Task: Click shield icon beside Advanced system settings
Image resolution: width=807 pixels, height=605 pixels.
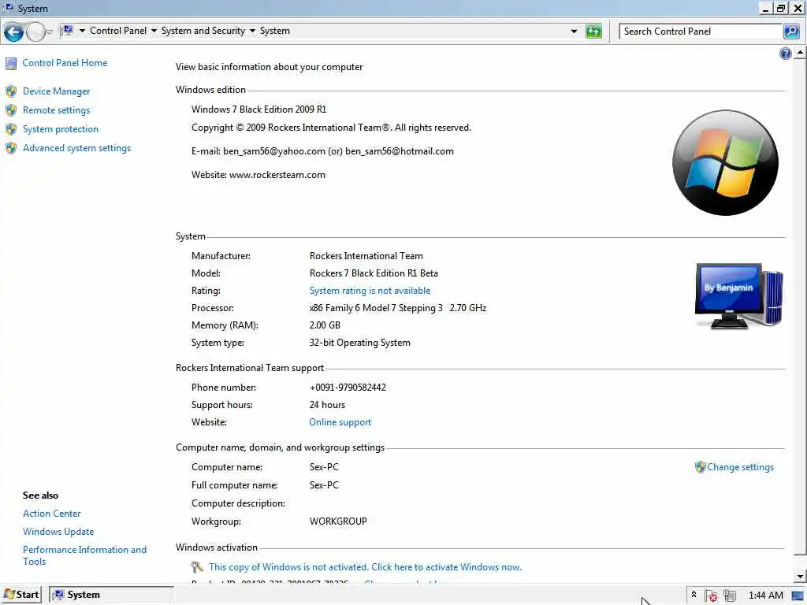Action: 11,148
